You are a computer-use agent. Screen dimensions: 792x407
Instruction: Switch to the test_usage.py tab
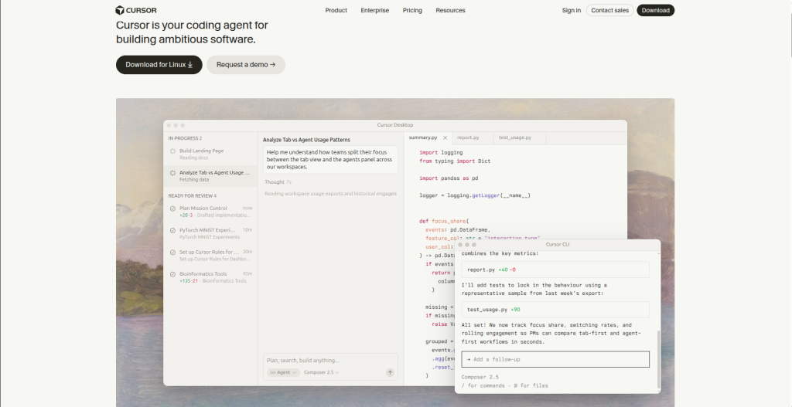click(x=514, y=137)
